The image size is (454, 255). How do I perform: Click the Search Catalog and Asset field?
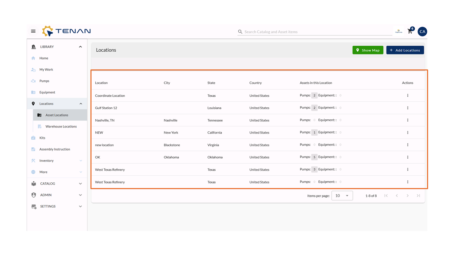tap(317, 32)
